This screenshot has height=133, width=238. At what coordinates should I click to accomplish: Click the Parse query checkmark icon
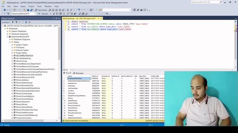pos(54,14)
